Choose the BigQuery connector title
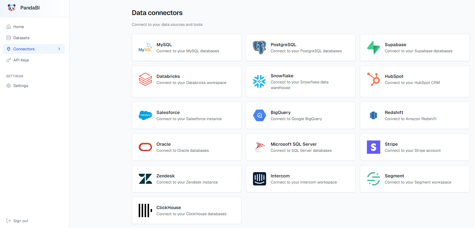 pyautogui.click(x=280, y=112)
